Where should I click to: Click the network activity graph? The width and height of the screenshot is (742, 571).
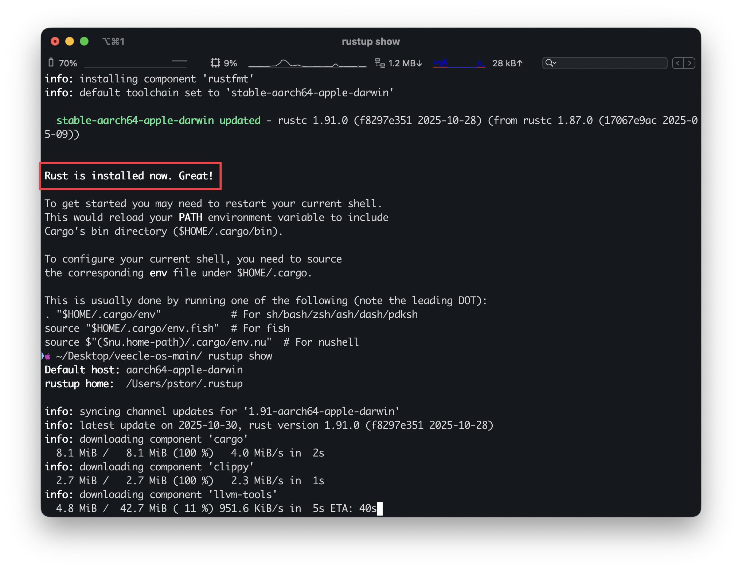click(459, 63)
